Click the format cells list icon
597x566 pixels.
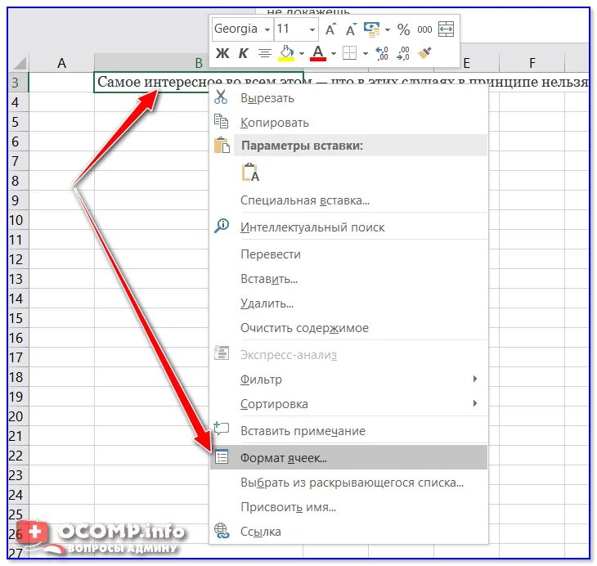(x=221, y=456)
